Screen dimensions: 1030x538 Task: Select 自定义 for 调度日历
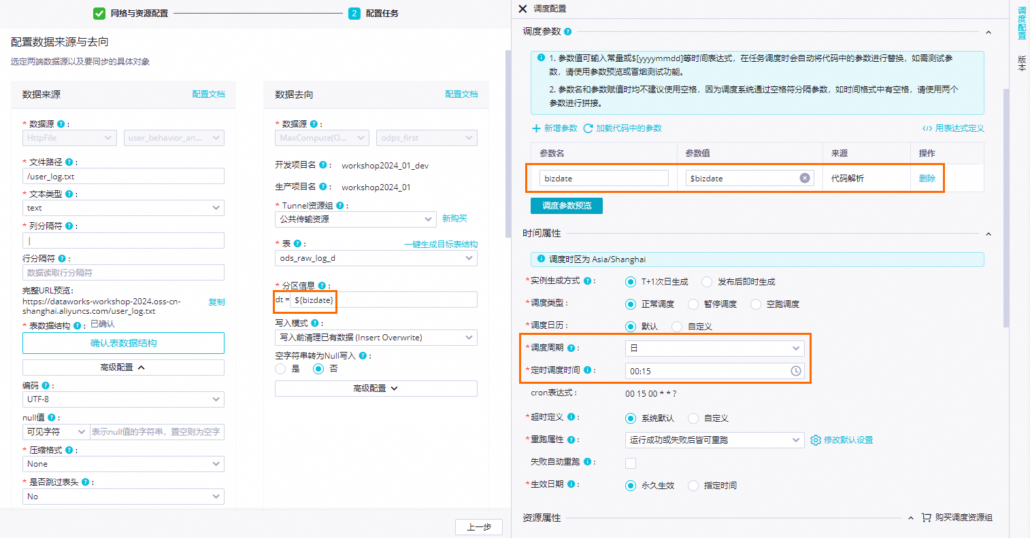pos(677,327)
